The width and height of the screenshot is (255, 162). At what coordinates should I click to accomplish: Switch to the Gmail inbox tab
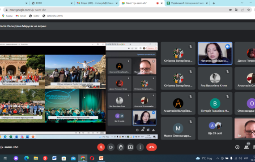[x=97, y=3]
